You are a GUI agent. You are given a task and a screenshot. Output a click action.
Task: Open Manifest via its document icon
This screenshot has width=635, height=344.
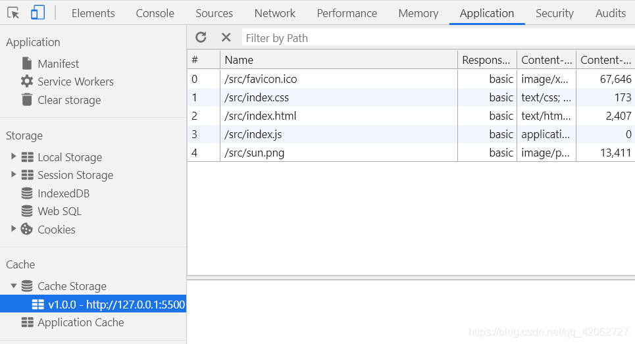tap(27, 63)
